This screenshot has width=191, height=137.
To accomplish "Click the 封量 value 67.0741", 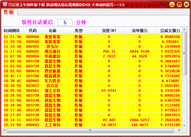I will 109,91.
